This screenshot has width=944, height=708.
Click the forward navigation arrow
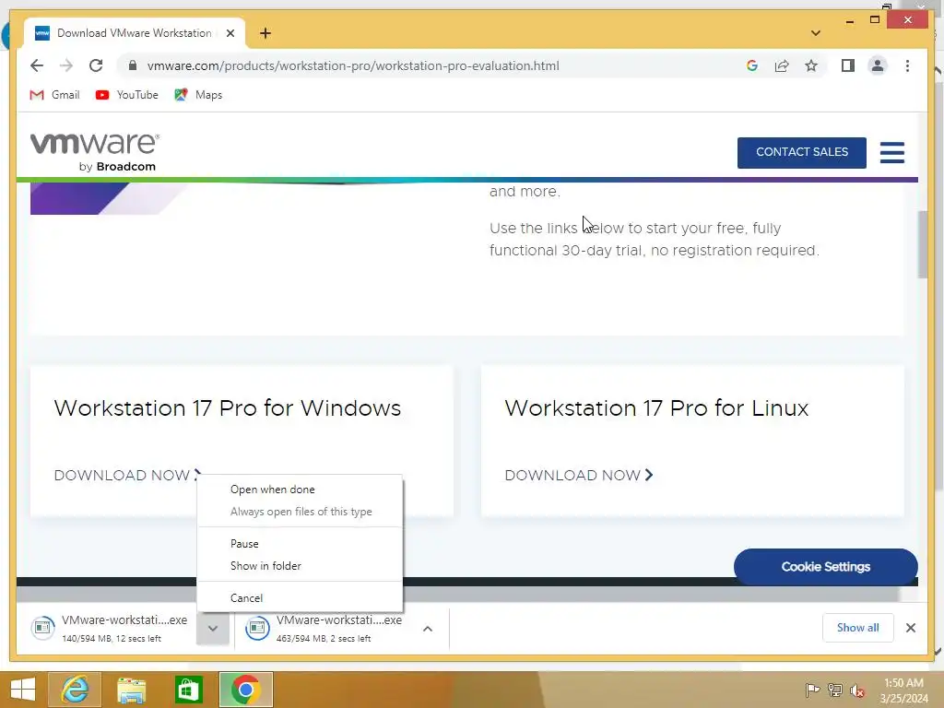coord(66,65)
